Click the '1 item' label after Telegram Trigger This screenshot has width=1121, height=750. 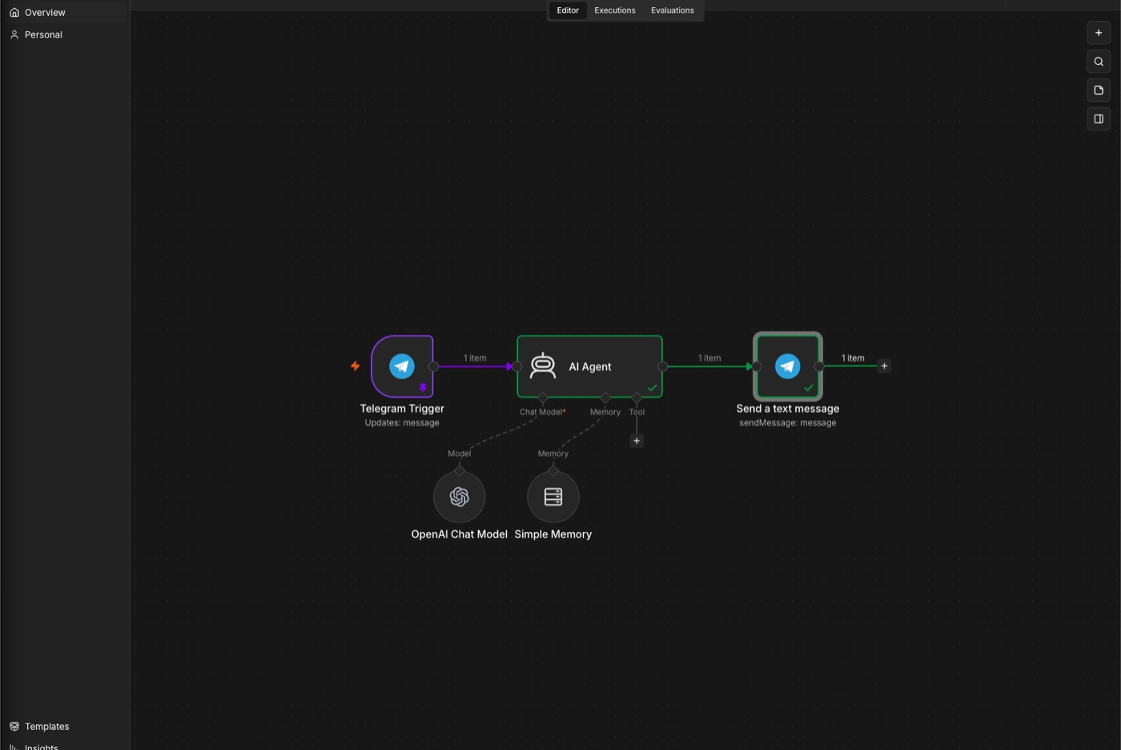pyautogui.click(x=475, y=358)
